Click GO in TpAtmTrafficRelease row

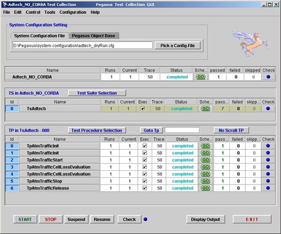click(x=205, y=188)
